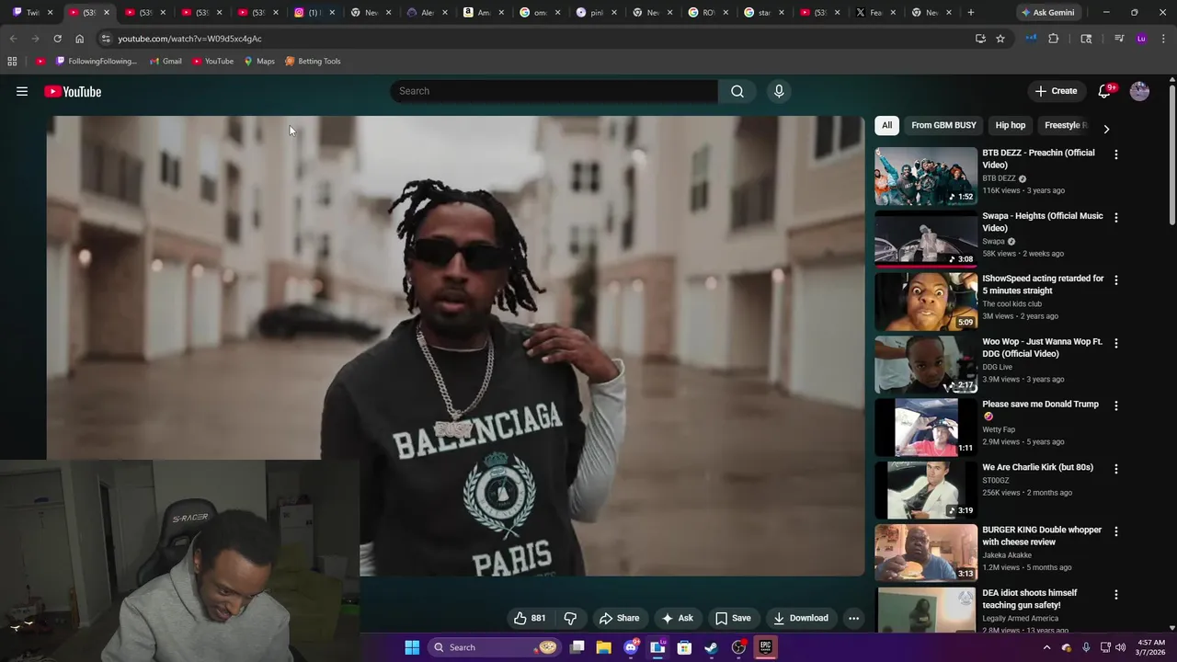Open the YouTube guide hamburger menu
The image size is (1177, 662).
click(x=22, y=91)
